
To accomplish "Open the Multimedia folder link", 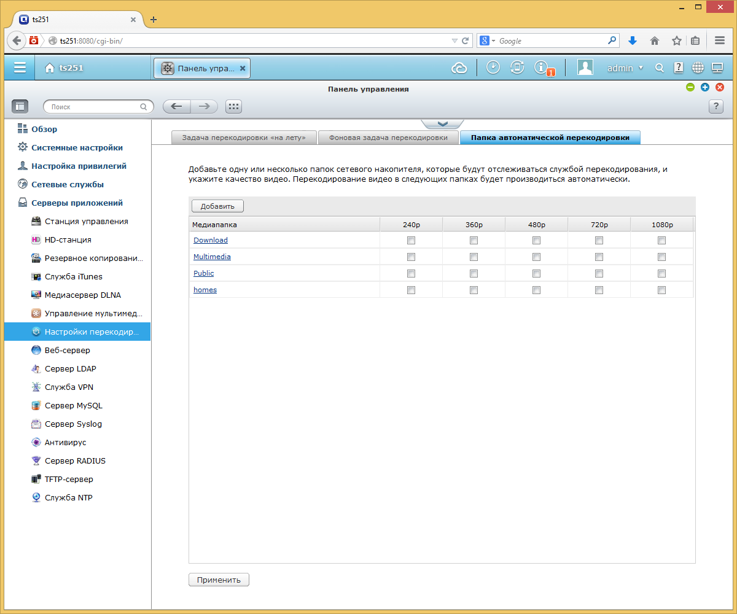I will pyautogui.click(x=212, y=257).
